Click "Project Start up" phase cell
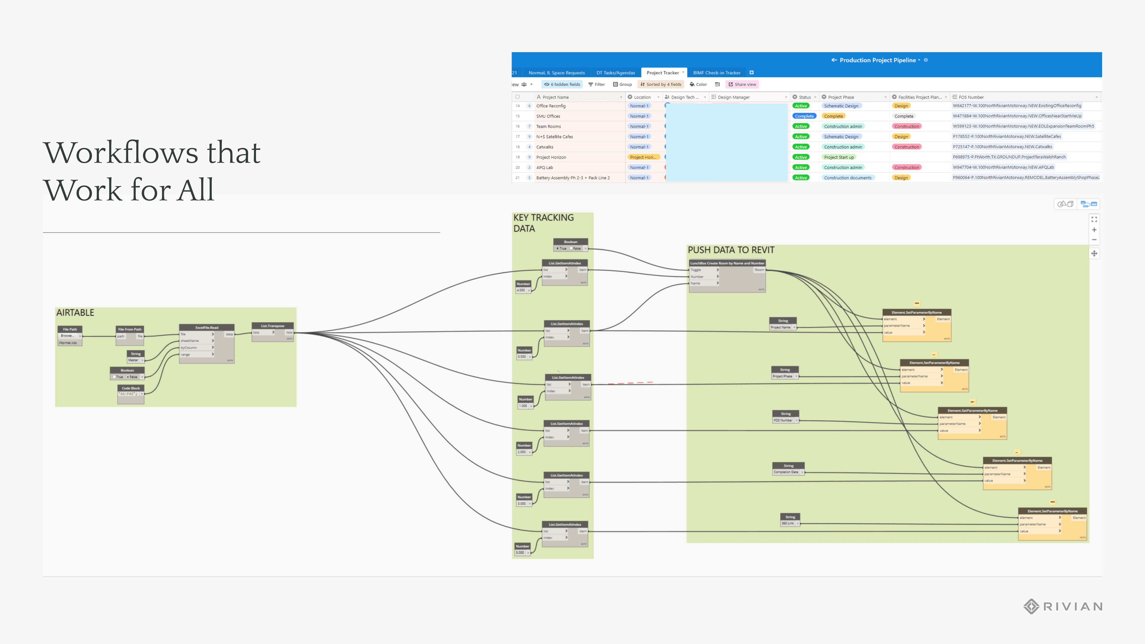 [x=839, y=157]
